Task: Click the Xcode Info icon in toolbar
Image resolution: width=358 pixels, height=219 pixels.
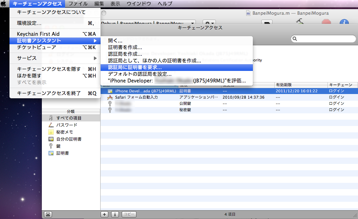Action: 344,22
